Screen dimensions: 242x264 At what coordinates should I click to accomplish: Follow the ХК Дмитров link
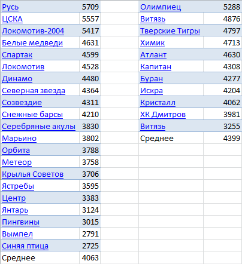[x=163, y=115]
